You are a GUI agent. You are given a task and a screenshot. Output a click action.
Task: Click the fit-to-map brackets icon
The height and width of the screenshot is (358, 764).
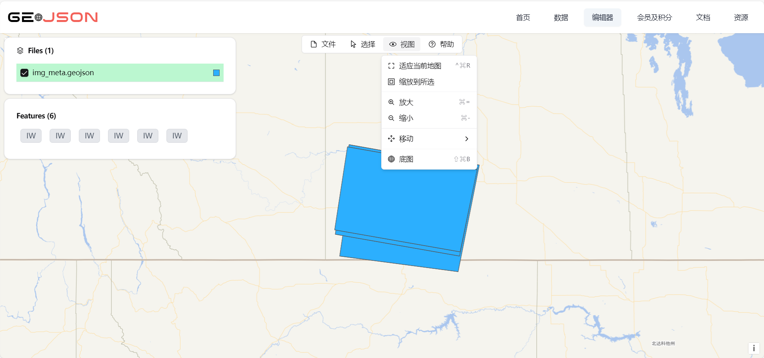391,66
